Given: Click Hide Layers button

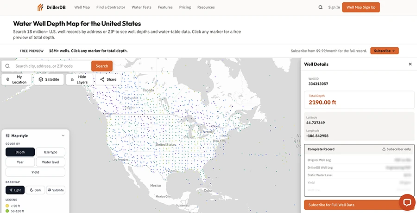Looking at the screenshot, I should tap(80, 79).
